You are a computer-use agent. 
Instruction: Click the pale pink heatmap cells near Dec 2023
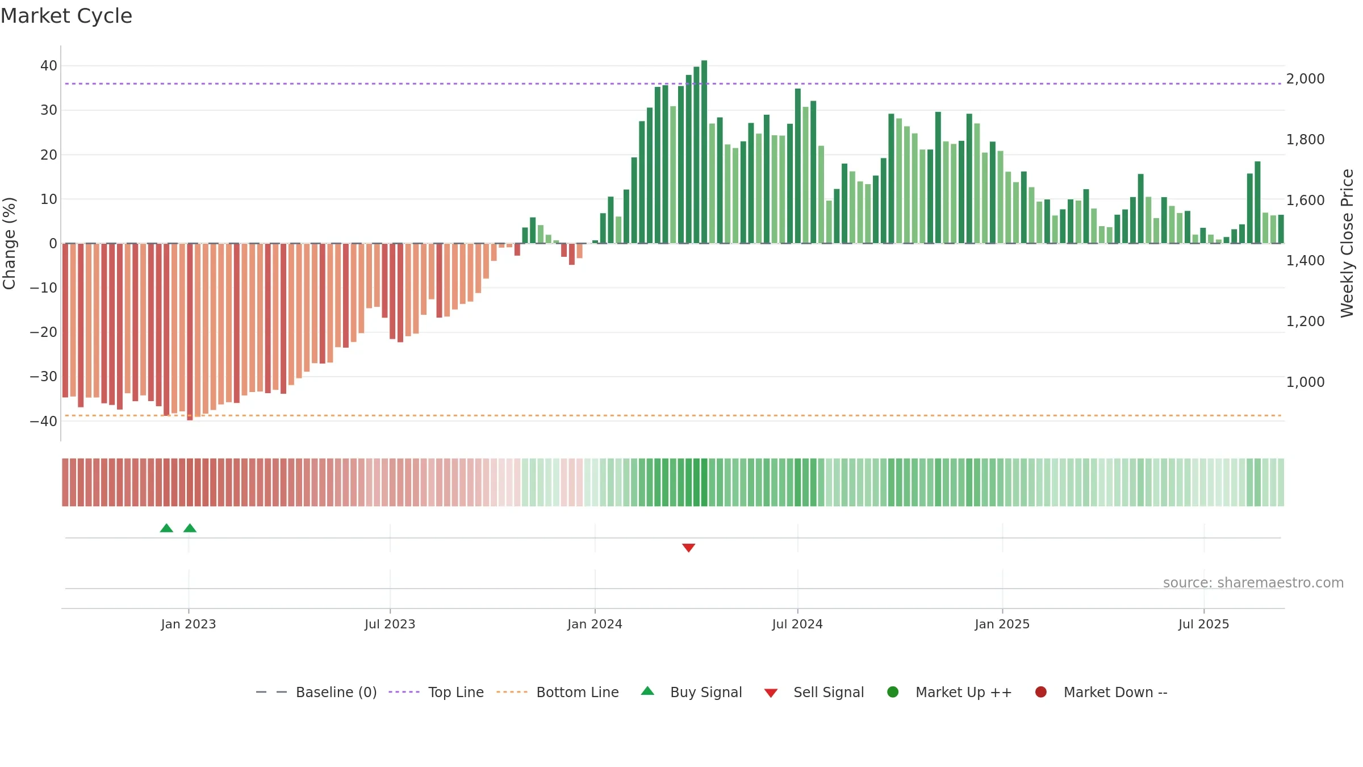572,482
